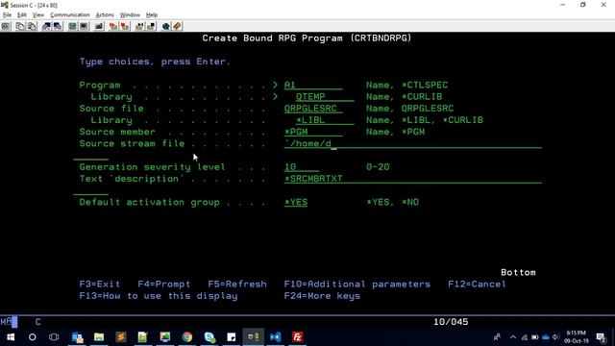This screenshot has height=346, width=615.
Task: Open File Explorer from the taskbar
Action: [99, 337]
